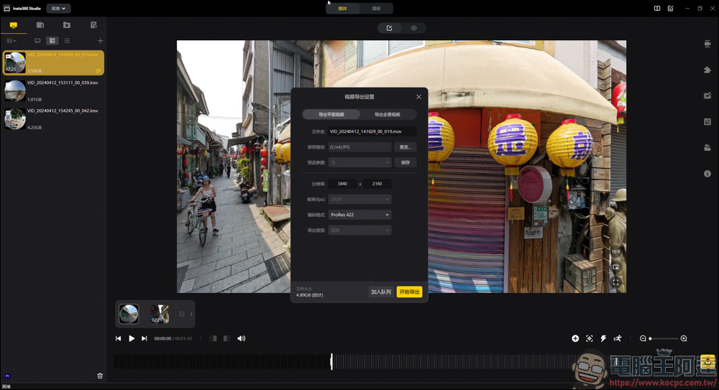
Task: Enable motion blur running figure icon
Action: pyautogui.click(x=618, y=339)
